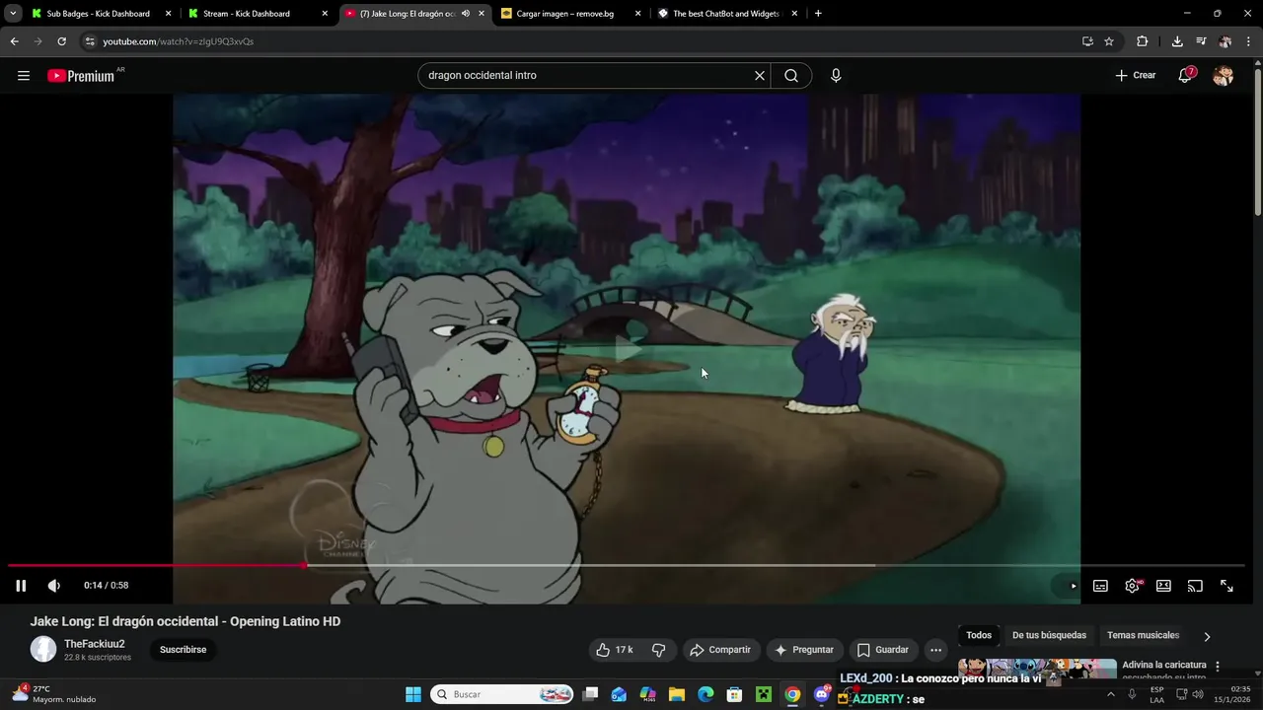Reload the YouTube page

pos(61,41)
